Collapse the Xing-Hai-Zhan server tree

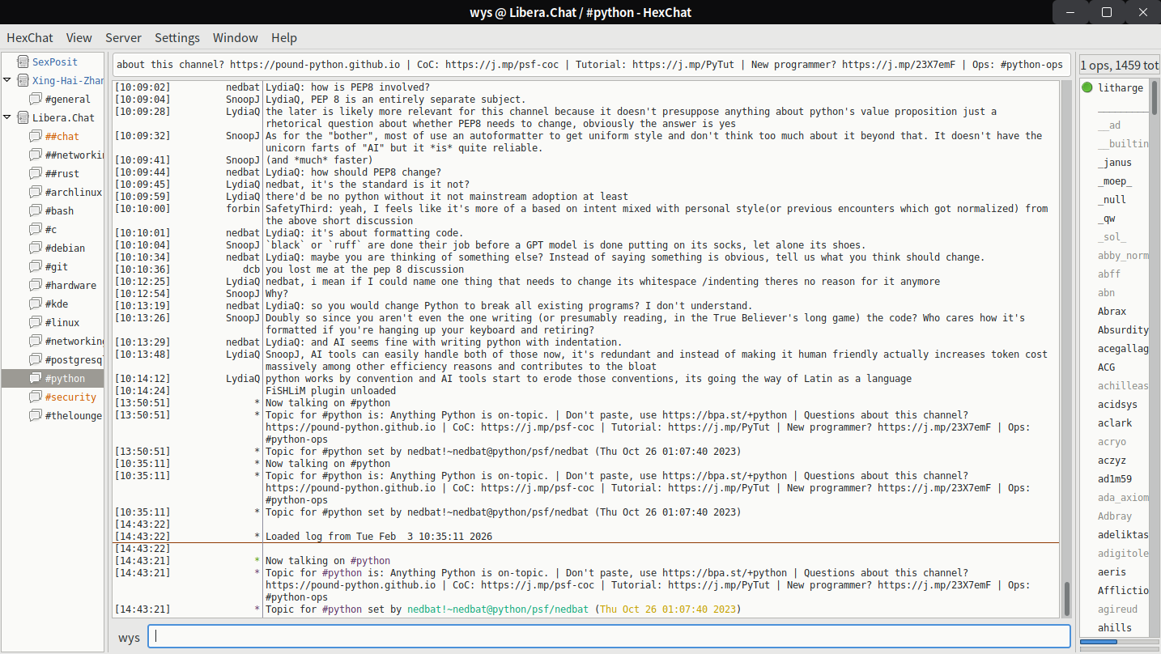tap(7, 80)
